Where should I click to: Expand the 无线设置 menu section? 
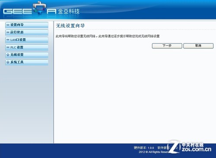27,55
